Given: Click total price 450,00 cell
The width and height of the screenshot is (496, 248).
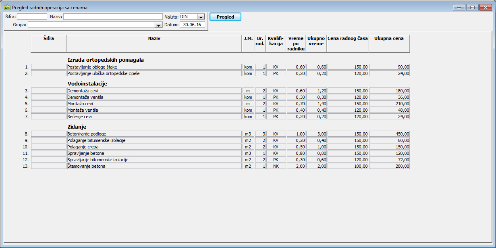Looking at the screenshot, I should [389, 134].
